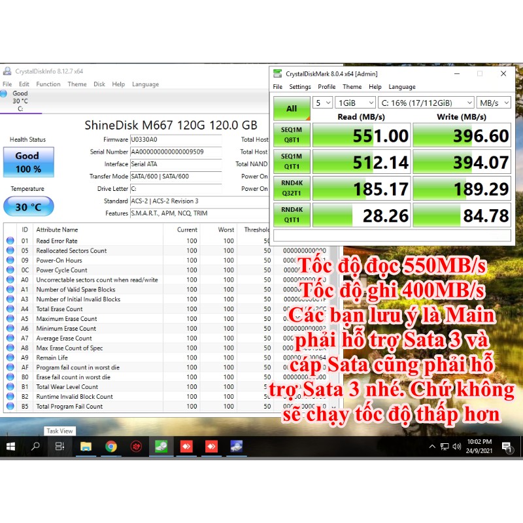Open the notification center icon
This screenshot has width=523, height=523.
[506, 447]
